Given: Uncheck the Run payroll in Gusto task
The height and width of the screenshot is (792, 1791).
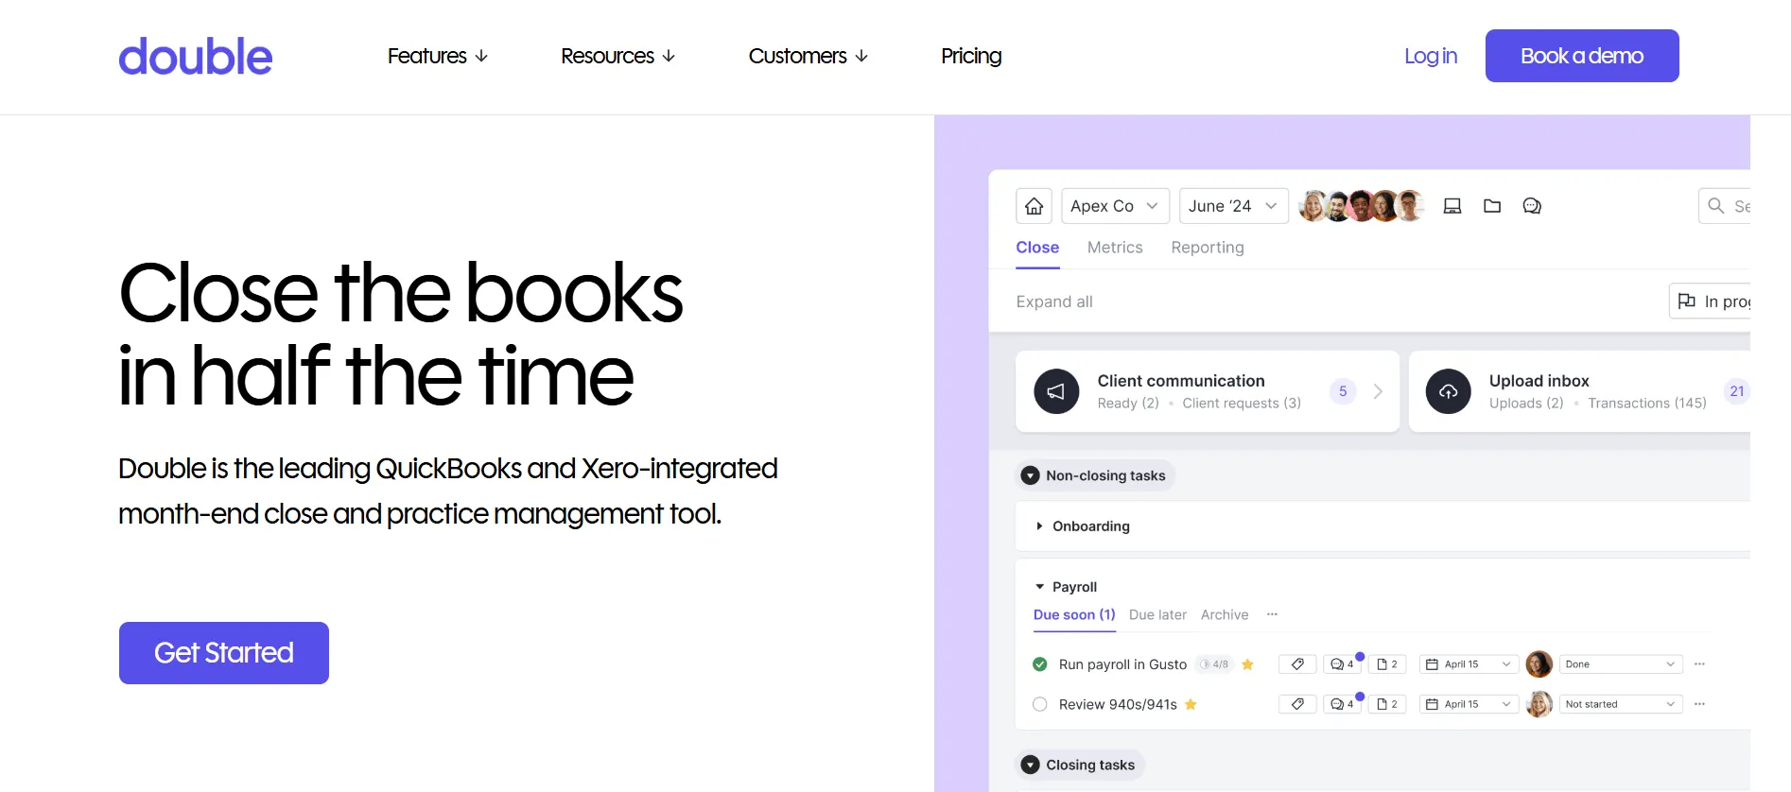Looking at the screenshot, I should tap(1040, 664).
